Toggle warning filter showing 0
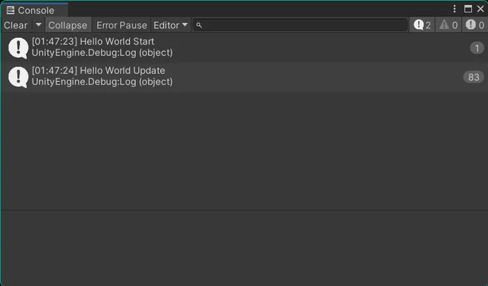Image resolution: width=488 pixels, height=286 pixels. pos(448,25)
